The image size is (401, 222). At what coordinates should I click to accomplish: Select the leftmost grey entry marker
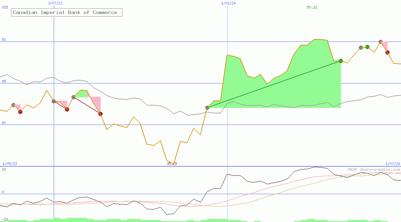pyautogui.click(x=14, y=105)
